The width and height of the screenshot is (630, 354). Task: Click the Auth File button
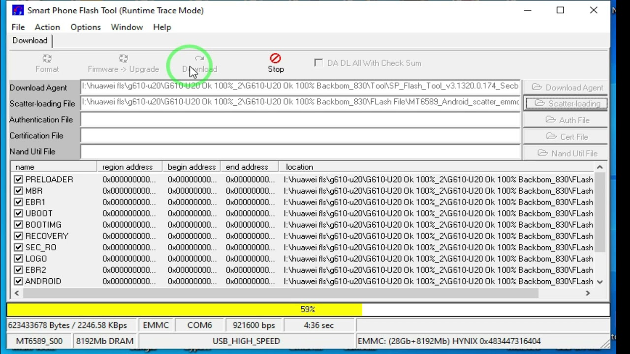click(566, 120)
